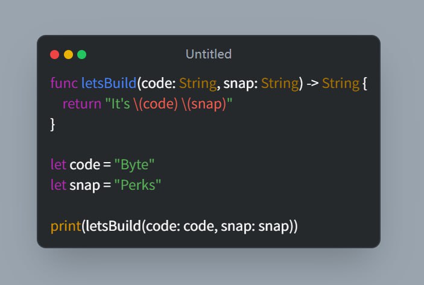The image size is (424, 285).
Task: Click the String return type before brace
Action: coord(340,83)
